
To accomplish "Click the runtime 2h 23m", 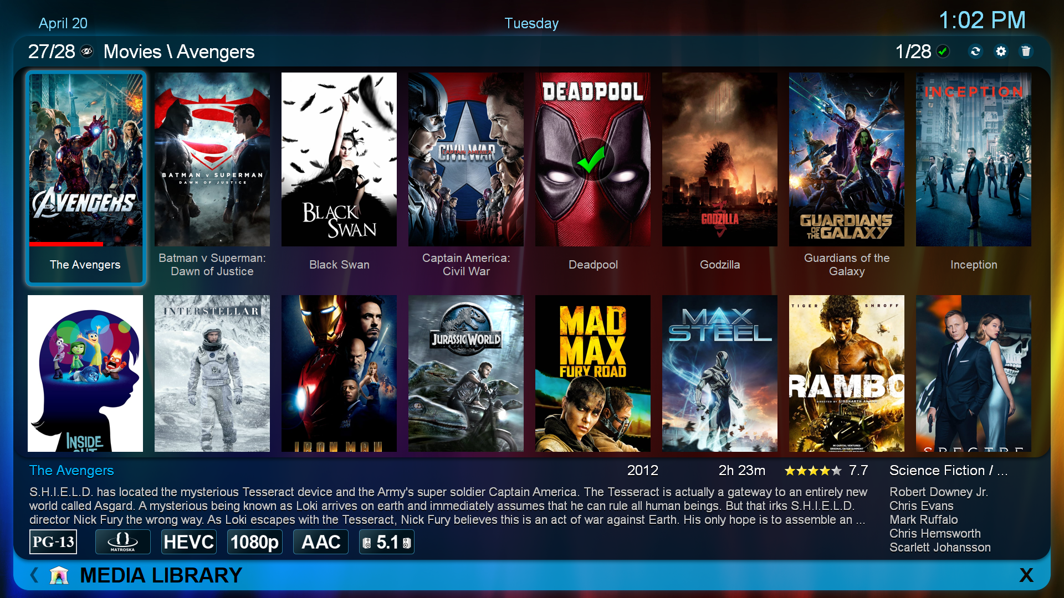I will (742, 471).
